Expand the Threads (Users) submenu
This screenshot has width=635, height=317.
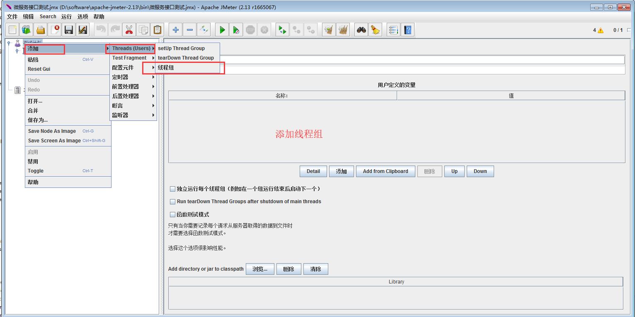click(133, 48)
